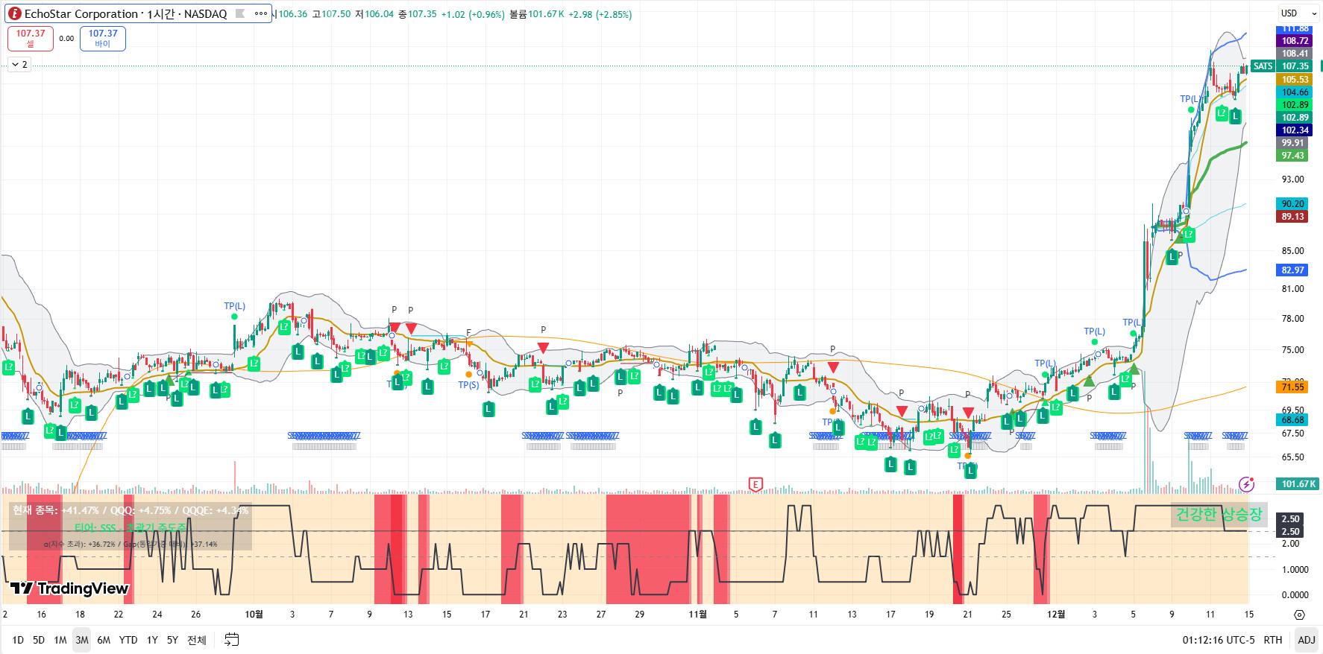This screenshot has width=1323, height=654.
Task: Click the change +1.02 (+0.96%) in legend
Action: coord(473,14)
